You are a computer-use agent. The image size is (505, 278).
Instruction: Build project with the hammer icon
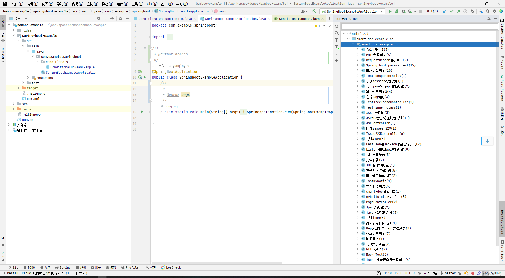pyautogui.click(x=314, y=11)
